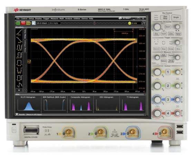Open the Utilities menu
The width and height of the screenshot is (196, 160).
point(77,19)
